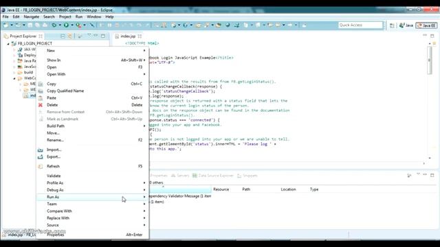The image size is (440, 247).
Task: Minimize the Project Explorer view
Action: (96, 36)
